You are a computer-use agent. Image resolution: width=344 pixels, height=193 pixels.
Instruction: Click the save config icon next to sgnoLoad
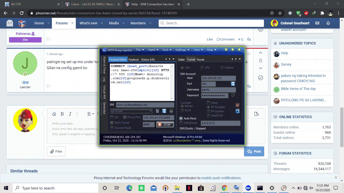(x=164, y=111)
